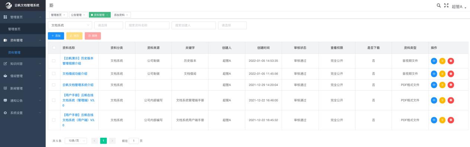Screen dimensions: 470x147
Task: Check the box for 历史版本管理视频介绍 row
Action: pyautogui.click(x=54, y=61)
